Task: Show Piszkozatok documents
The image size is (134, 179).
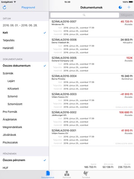Action: pyautogui.click(x=24, y=142)
